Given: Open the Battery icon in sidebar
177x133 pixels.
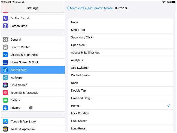Looking at the screenshot, I should (5, 100).
